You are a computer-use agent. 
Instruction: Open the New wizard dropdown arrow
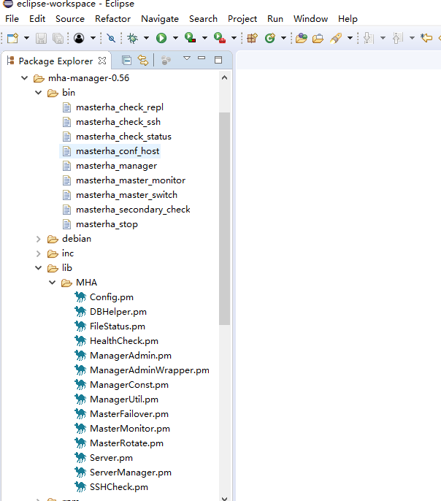(x=26, y=38)
